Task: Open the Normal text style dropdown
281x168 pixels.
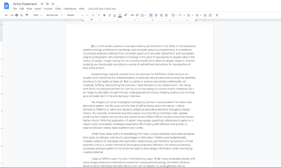Action: click(54, 15)
